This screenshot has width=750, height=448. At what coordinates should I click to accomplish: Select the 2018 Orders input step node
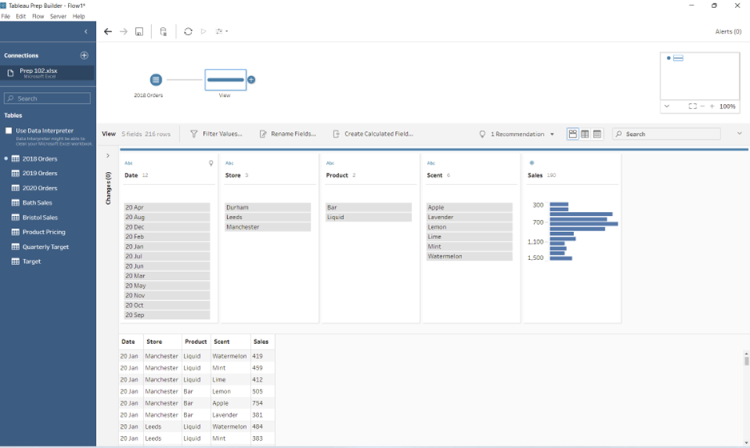click(156, 80)
